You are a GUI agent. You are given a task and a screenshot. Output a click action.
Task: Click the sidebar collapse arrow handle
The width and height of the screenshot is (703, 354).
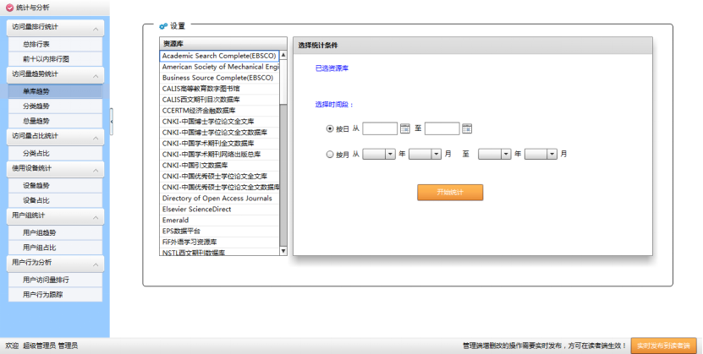pos(112,122)
